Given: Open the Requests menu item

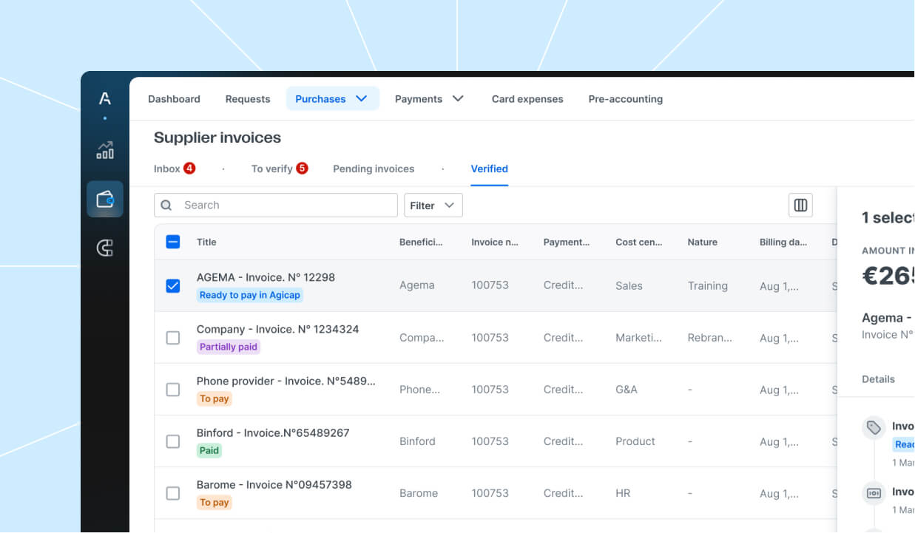Looking at the screenshot, I should click(x=248, y=99).
